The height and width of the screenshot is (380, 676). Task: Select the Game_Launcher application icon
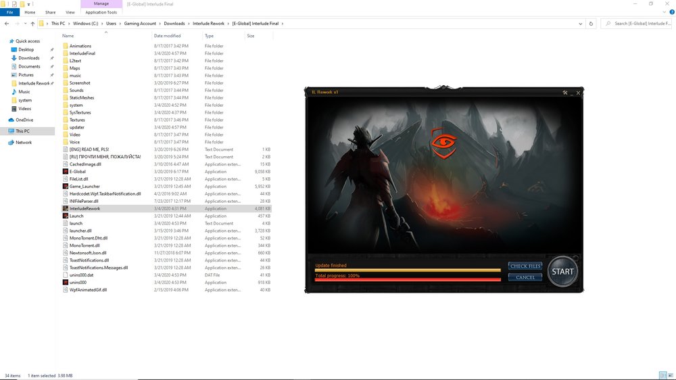65,187
